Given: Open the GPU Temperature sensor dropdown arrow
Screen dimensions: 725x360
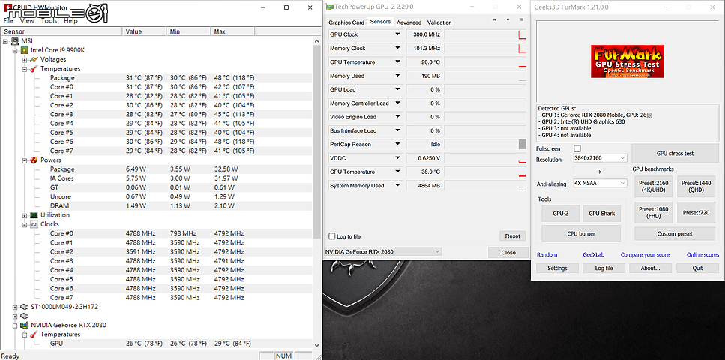Looking at the screenshot, I should coord(397,62).
